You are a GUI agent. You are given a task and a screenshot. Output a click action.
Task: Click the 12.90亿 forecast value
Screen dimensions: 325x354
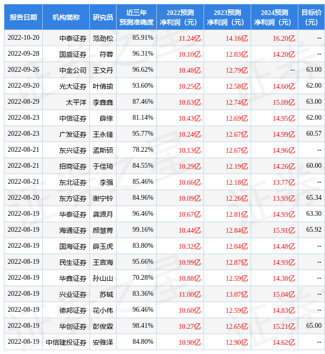[x=237, y=342]
